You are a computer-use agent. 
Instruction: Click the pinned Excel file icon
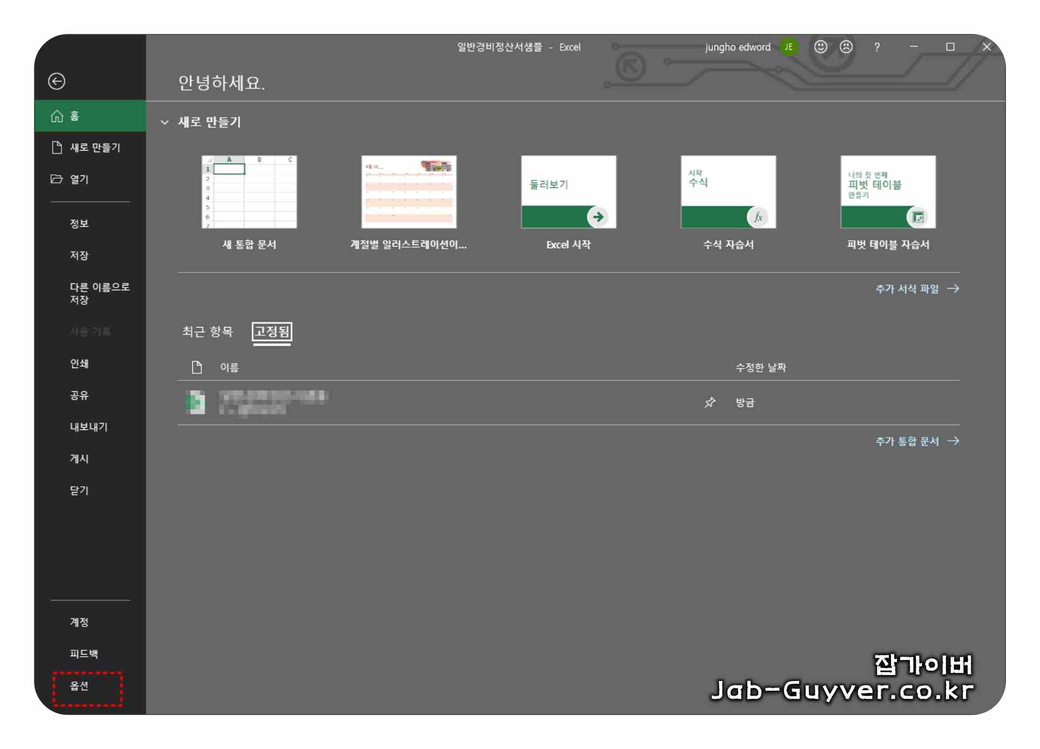tap(195, 403)
